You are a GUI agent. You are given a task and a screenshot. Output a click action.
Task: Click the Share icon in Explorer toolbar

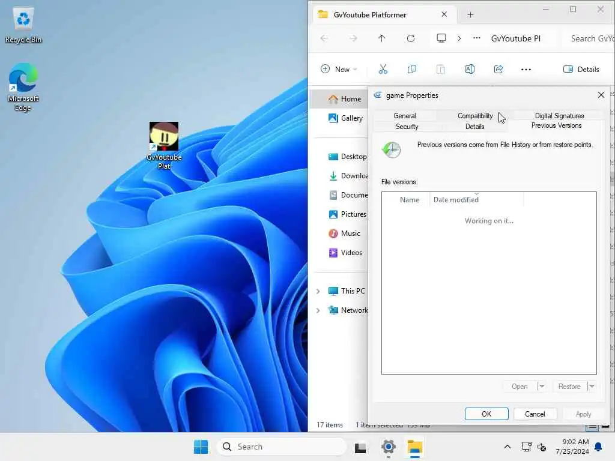pyautogui.click(x=498, y=70)
